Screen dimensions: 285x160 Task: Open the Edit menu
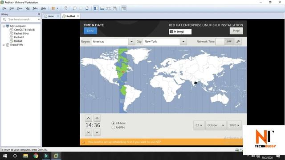[x=12, y=8]
